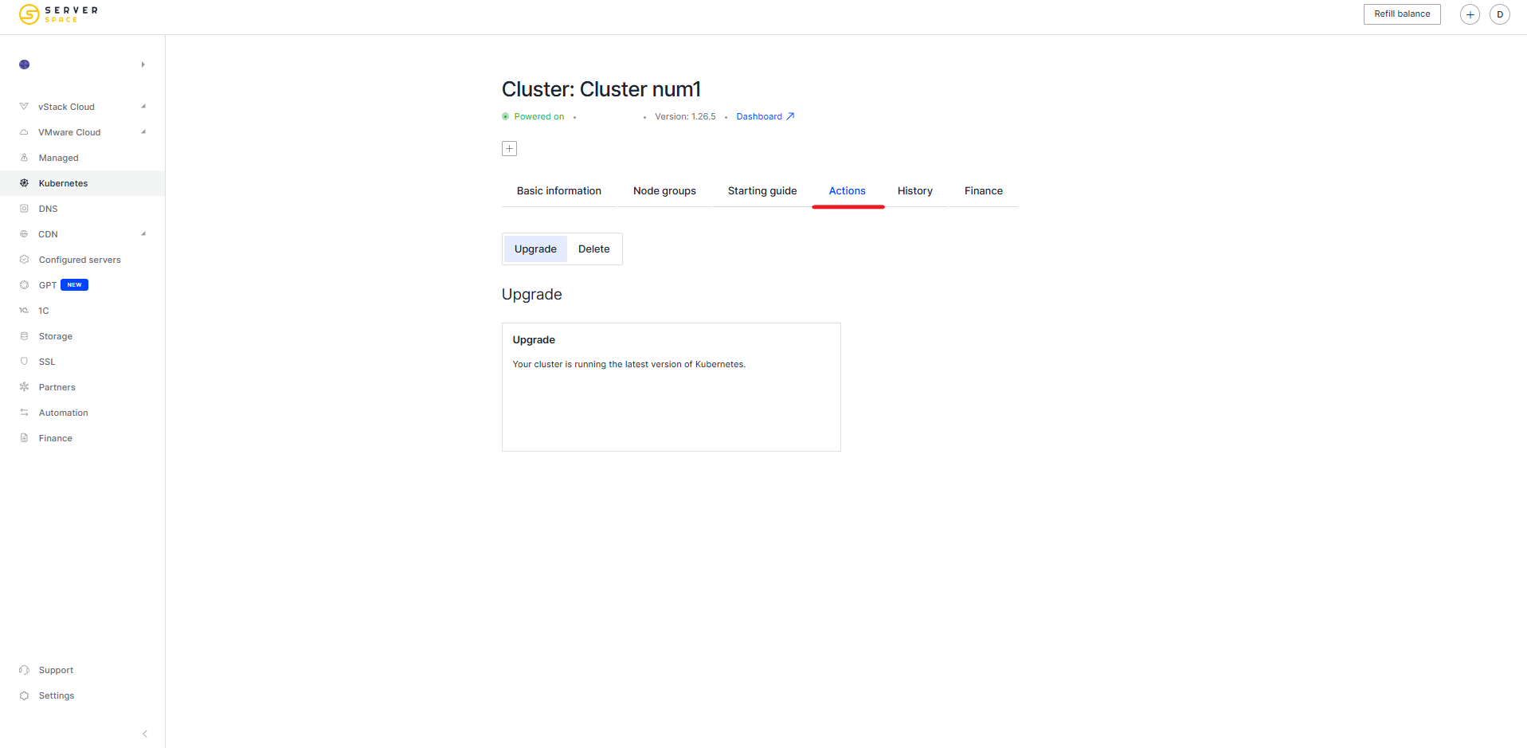The image size is (1527, 748).
Task: Switch to History tab
Action: click(915, 191)
